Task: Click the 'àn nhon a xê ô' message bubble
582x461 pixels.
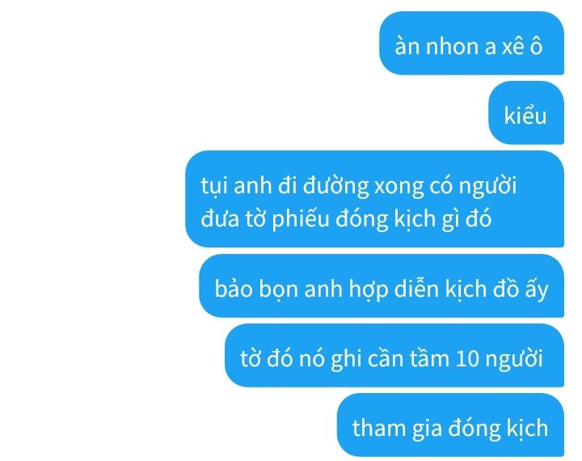Action: pos(471,43)
